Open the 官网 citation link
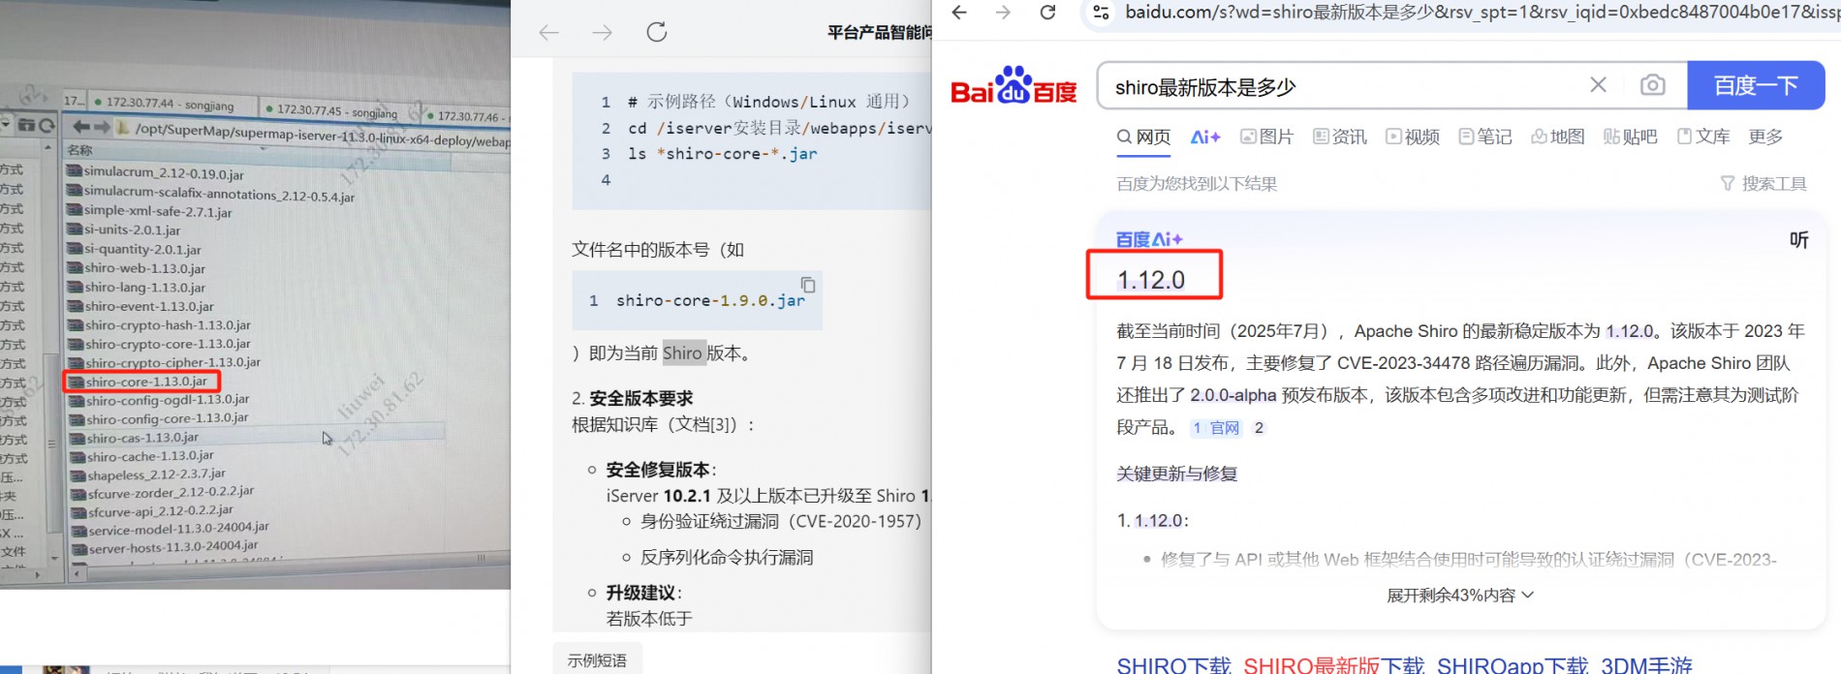 point(1216,428)
